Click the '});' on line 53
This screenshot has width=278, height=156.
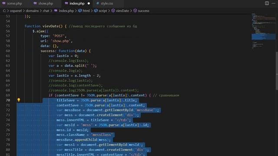click(27, 16)
